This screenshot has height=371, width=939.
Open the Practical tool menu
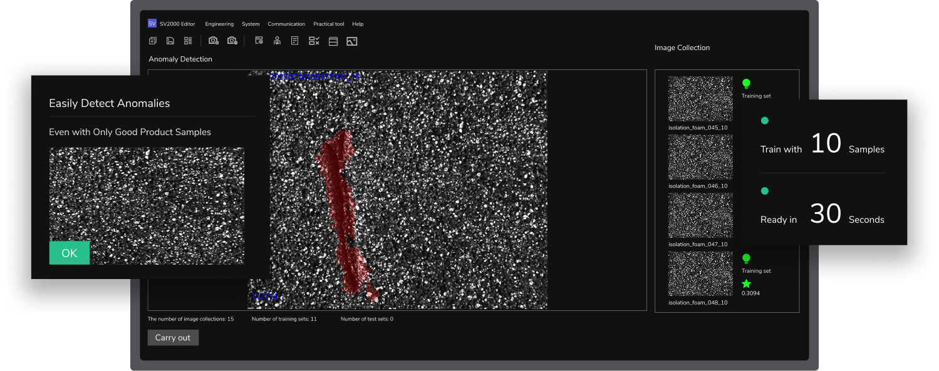(x=328, y=24)
